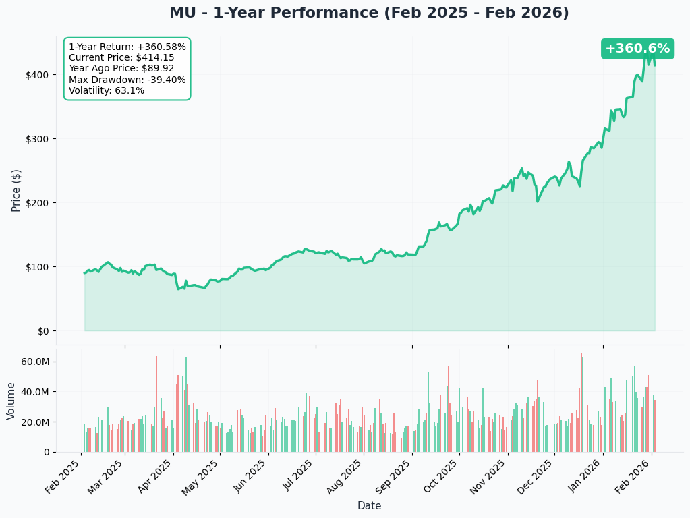Select the Volume axis title

pos(11,401)
